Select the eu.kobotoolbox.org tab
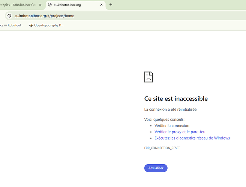The width and height of the screenshot is (246, 187). [x=71, y=5]
